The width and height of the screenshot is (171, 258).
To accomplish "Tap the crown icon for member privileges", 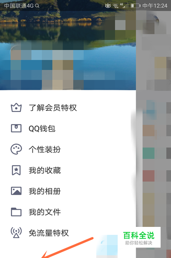I will click(x=16, y=108).
